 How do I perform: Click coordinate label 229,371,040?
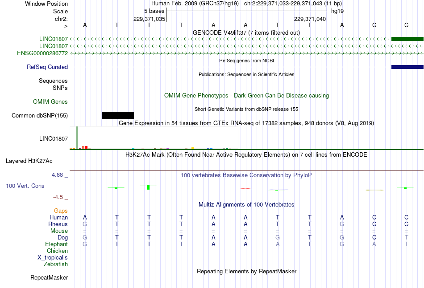(x=310, y=19)
